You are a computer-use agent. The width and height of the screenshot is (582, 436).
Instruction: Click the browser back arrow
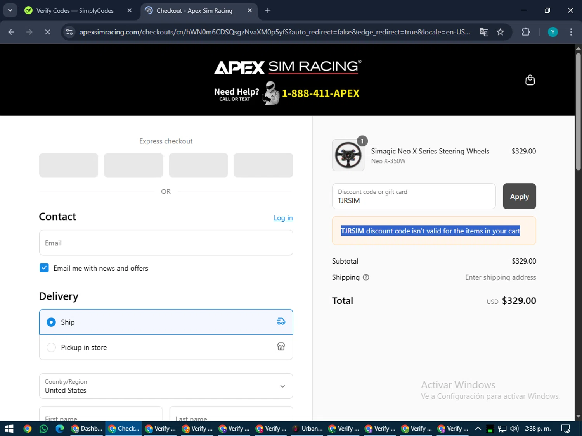pyautogui.click(x=11, y=32)
